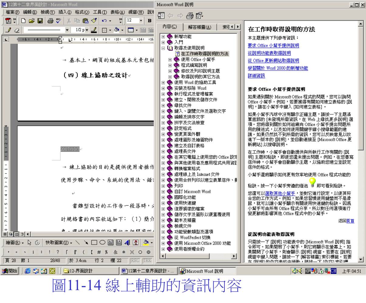Expand the 設定格式 help topic
This screenshot has width=366, height=303.
coord(163,128)
